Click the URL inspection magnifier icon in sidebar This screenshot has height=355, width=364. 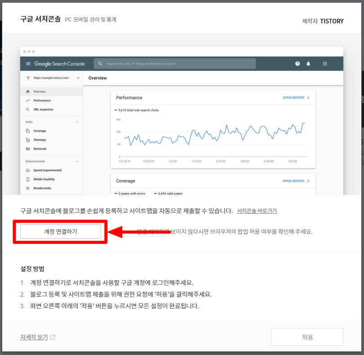28,110
